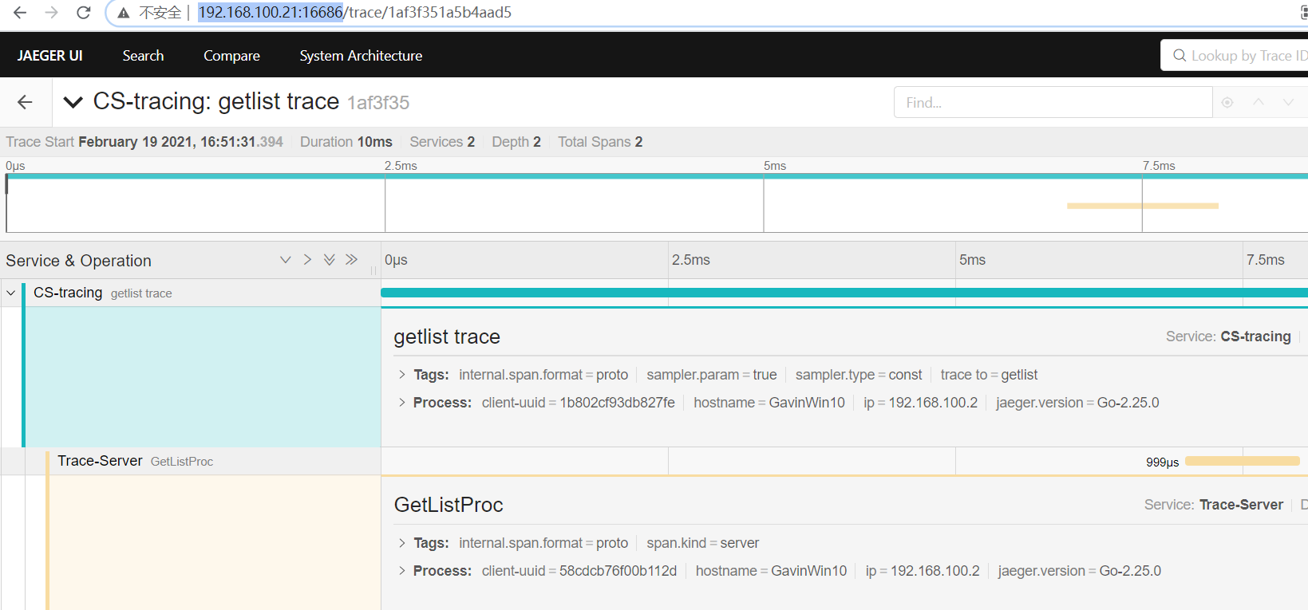Click the Services 2 summary
Viewport: 1308px width, 610px height.
click(x=442, y=142)
